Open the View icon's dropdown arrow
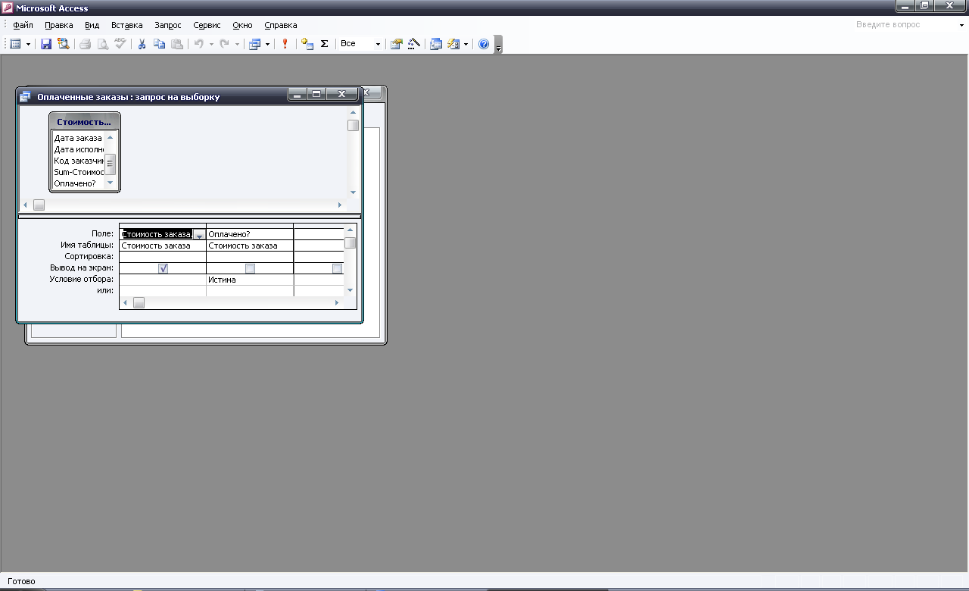 pyautogui.click(x=28, y=44)
